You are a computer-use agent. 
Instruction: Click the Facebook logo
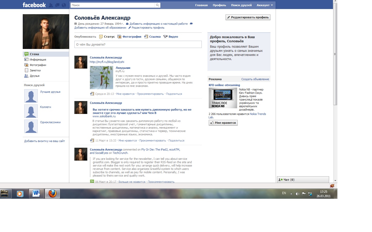[x=34, y=5]
